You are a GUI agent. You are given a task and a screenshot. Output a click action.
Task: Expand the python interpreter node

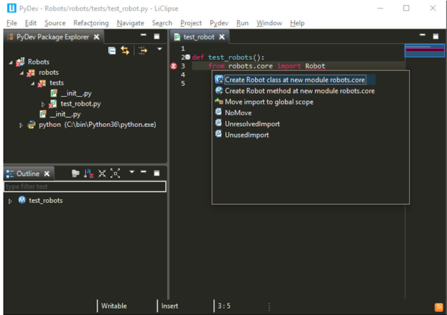pos(22,125)
